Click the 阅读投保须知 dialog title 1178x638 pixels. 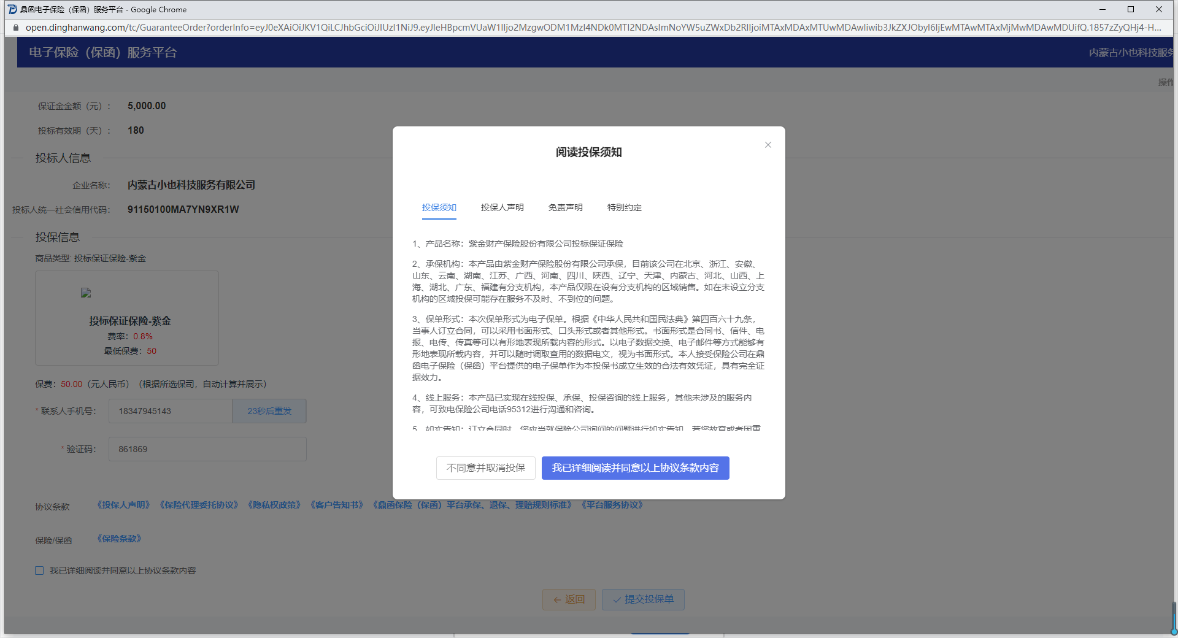click(x=589, y=152)
